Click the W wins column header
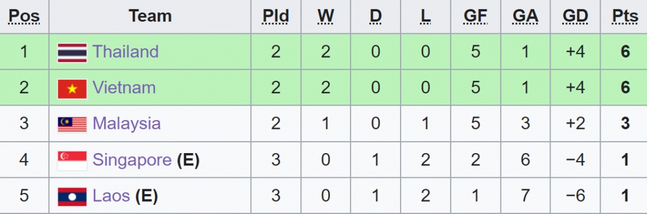 pos(326,16)
